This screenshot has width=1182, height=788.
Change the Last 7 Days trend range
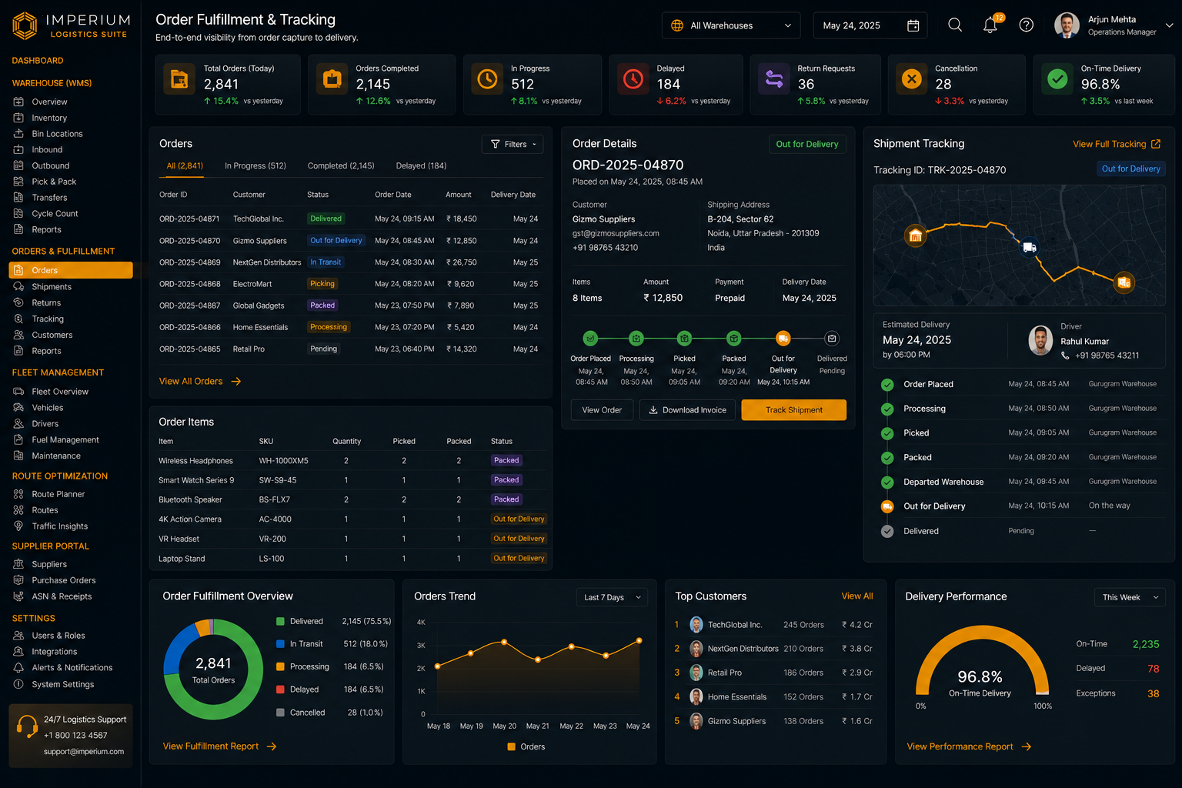pos(612,597)
